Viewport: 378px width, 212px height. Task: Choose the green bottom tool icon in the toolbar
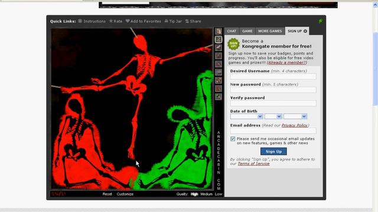pyautogui.click(x=219, y=97)
